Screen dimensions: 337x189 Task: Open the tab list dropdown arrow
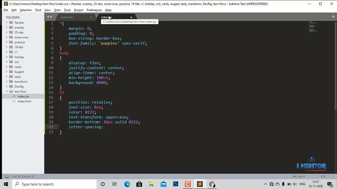(333, 17)
